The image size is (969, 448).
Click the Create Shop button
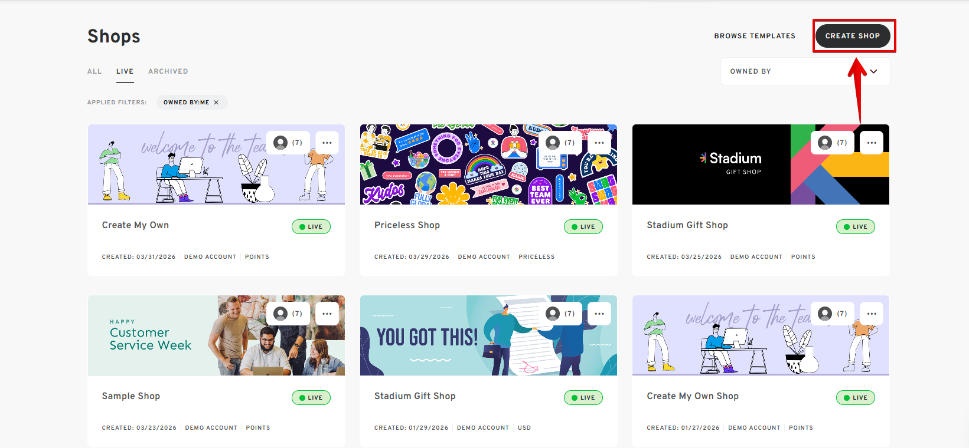click(x=852, y=36)
